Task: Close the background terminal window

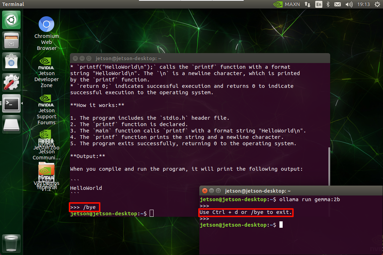Action: point(76,58)
